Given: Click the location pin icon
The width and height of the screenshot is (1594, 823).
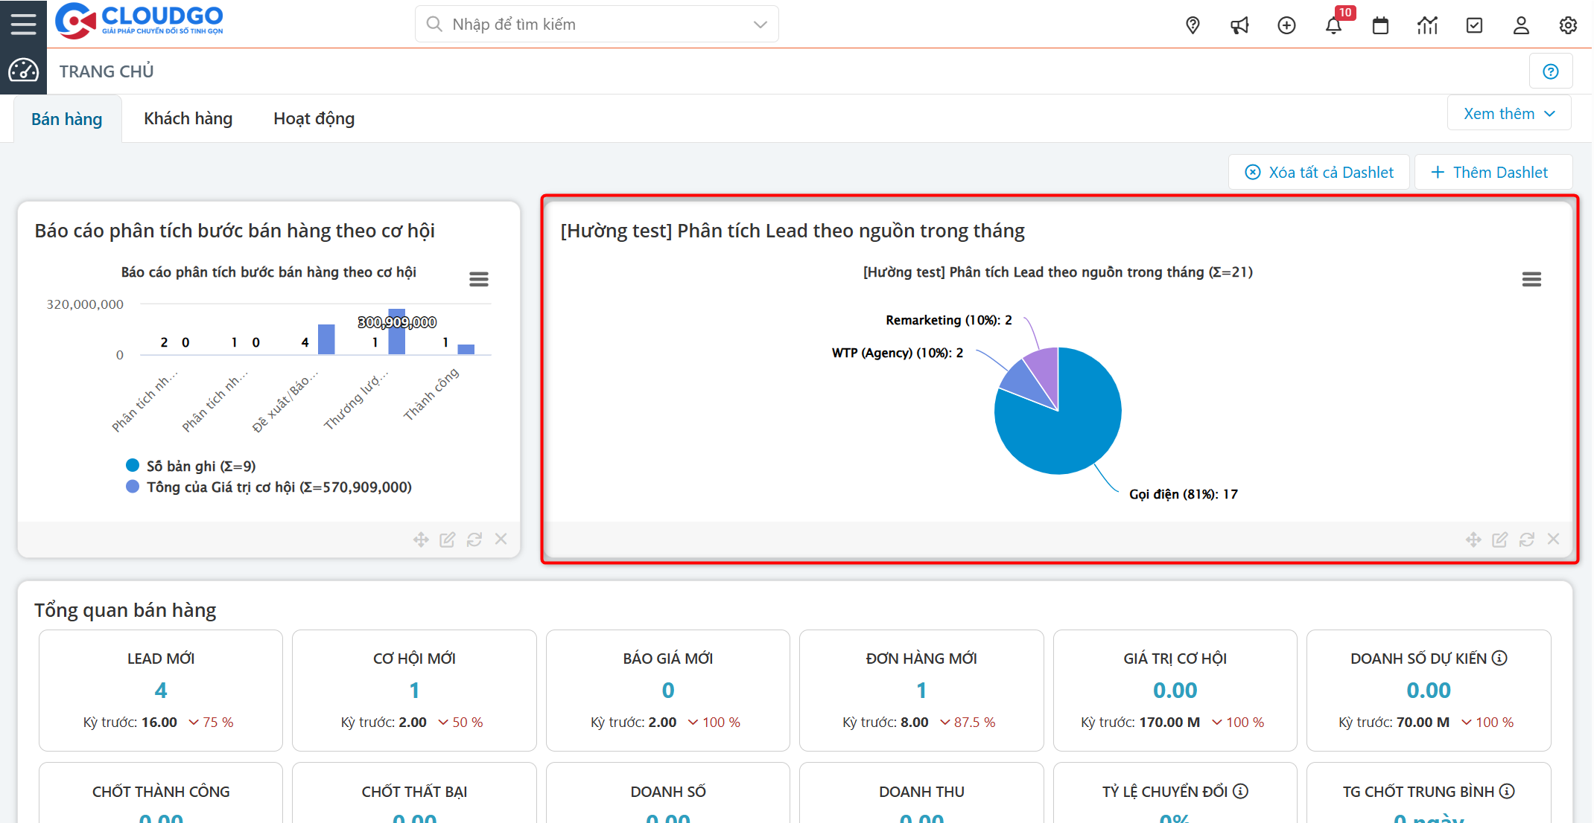Looking at the screenshot, I should (1193, 25).
